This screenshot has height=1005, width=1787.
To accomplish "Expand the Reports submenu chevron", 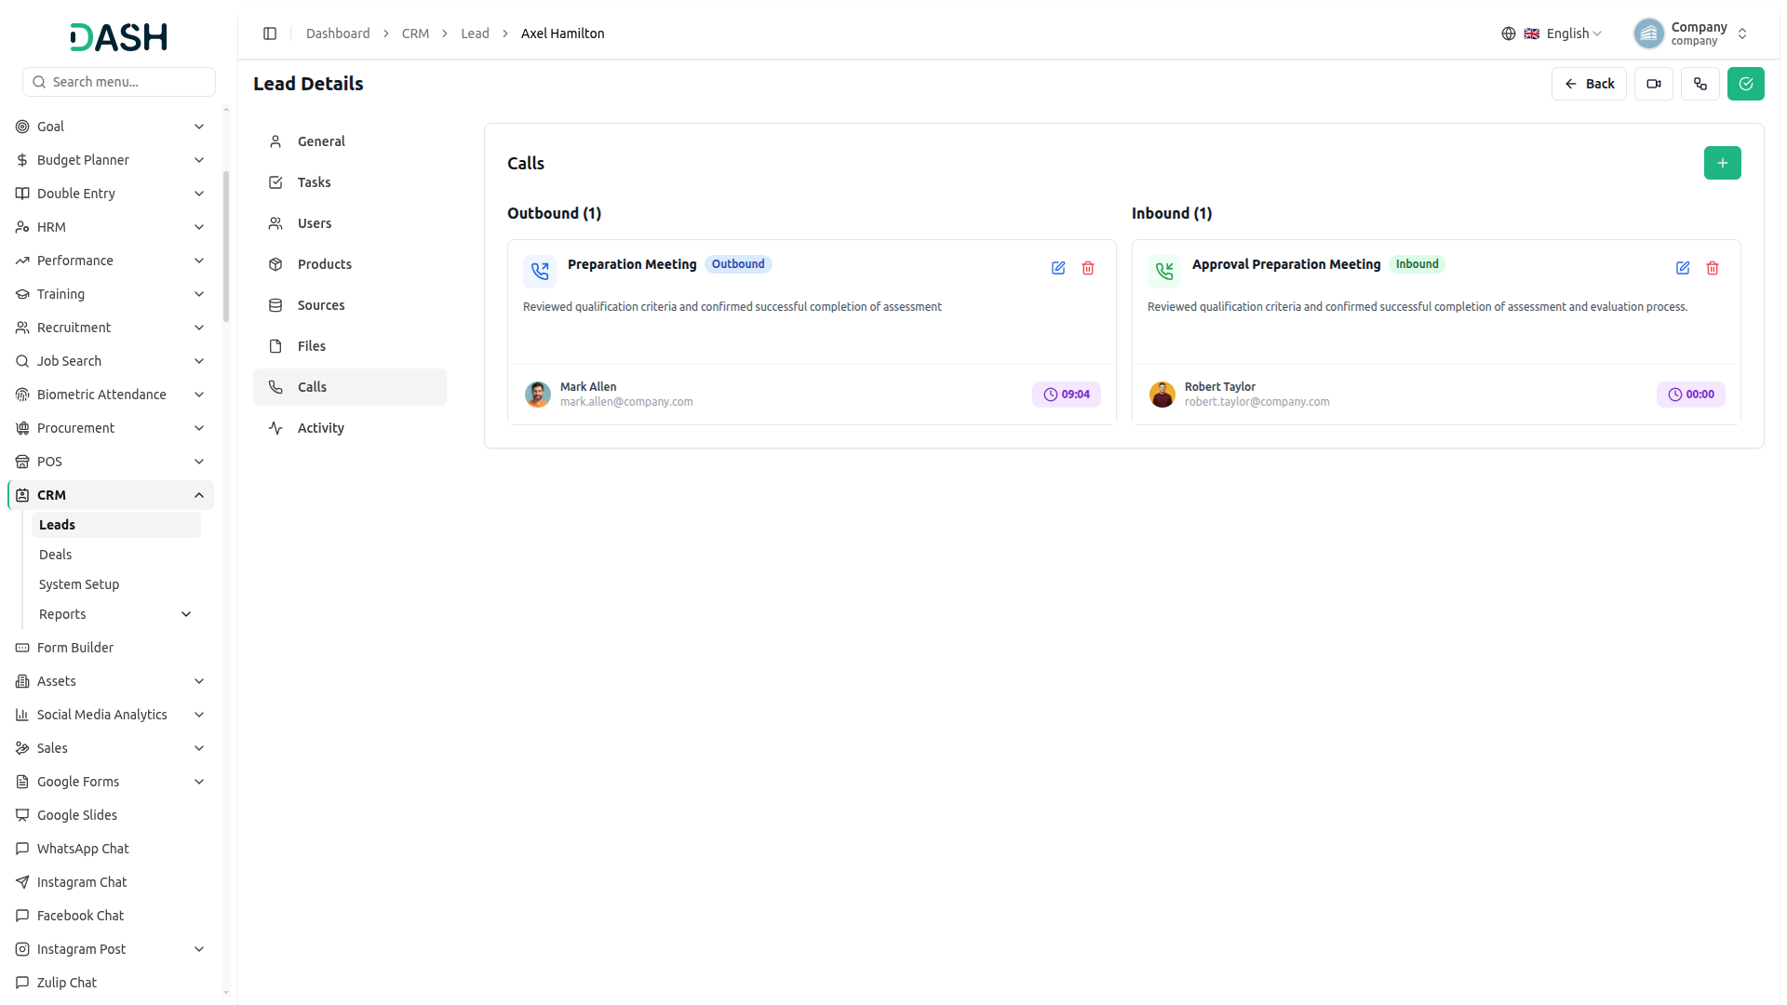I will coord(186,614).
